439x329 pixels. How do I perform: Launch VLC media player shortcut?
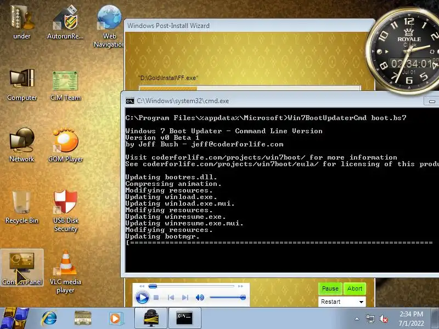65,271
